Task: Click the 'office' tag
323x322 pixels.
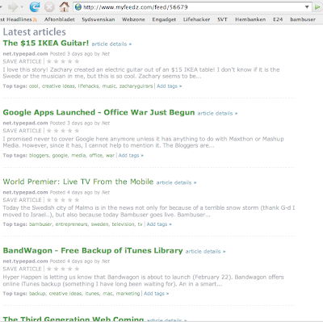Action: coord(96,155)
